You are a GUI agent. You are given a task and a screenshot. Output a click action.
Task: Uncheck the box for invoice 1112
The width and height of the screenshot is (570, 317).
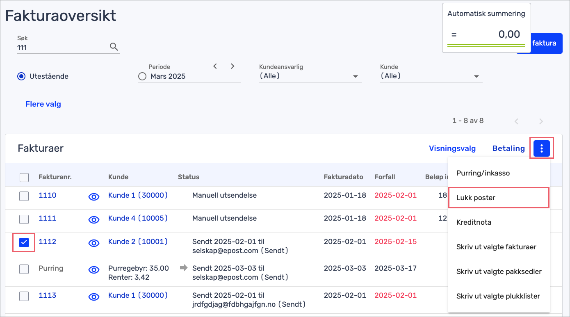(x=24, y=242)
